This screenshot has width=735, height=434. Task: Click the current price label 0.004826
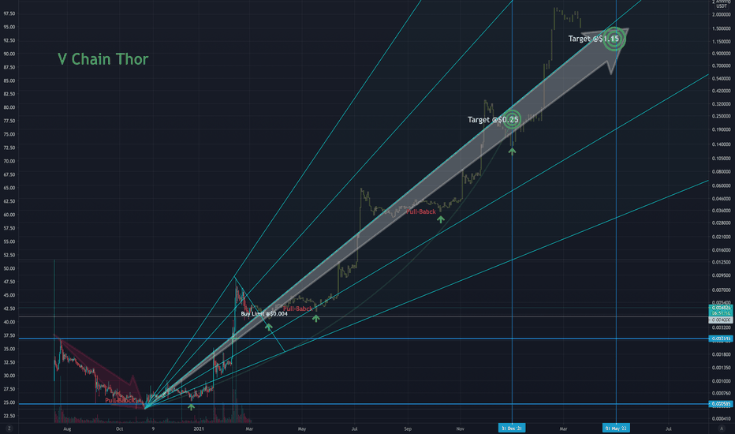[x=721, y=309]
